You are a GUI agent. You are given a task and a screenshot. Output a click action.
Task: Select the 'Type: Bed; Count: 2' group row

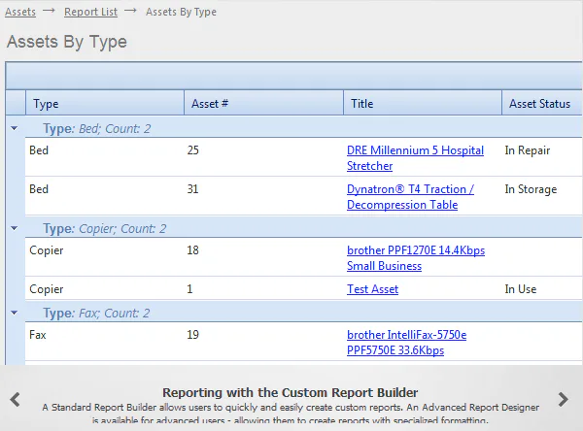(x=304, y=128)
